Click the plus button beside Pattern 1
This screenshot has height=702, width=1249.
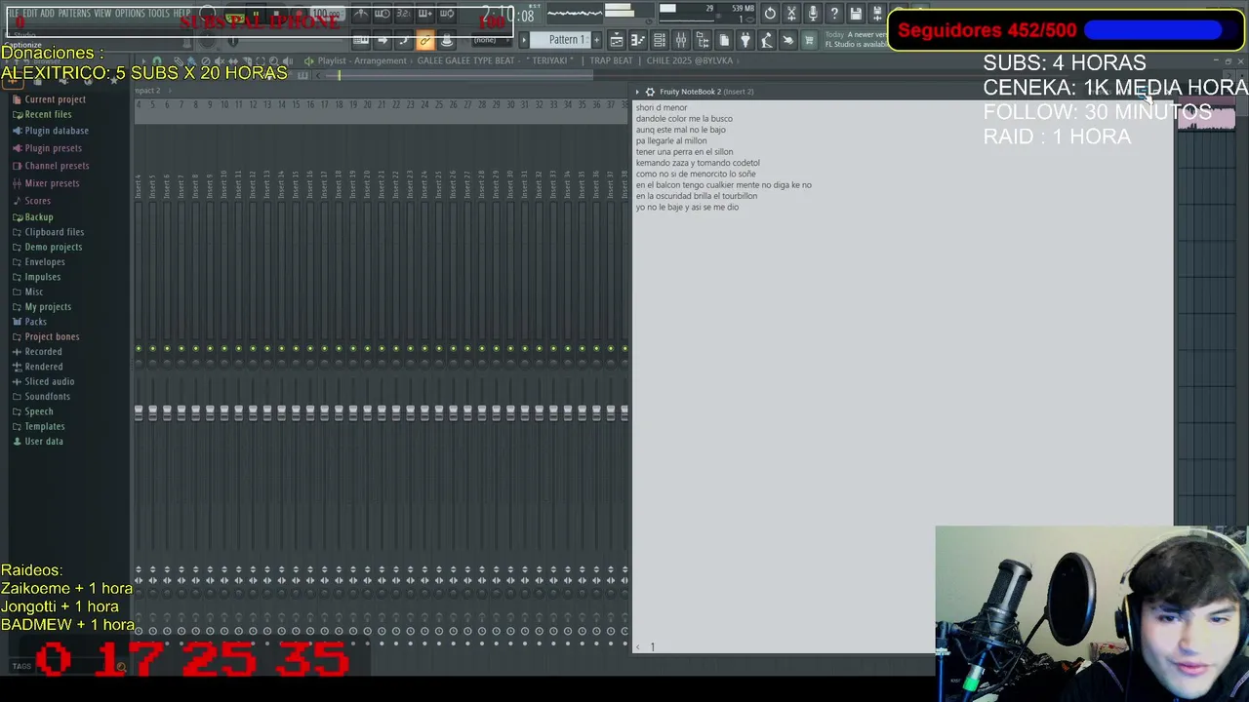(596, 40)
